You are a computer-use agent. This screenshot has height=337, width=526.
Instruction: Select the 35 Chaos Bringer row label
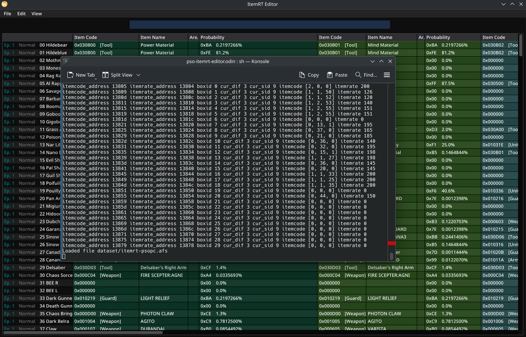(x=56, y=313)
